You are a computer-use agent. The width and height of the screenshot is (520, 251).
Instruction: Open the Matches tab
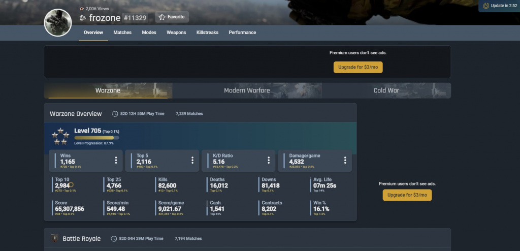coord(122,33)
